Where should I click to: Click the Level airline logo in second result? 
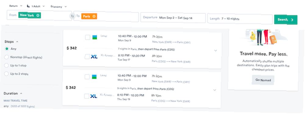(94, 77)
